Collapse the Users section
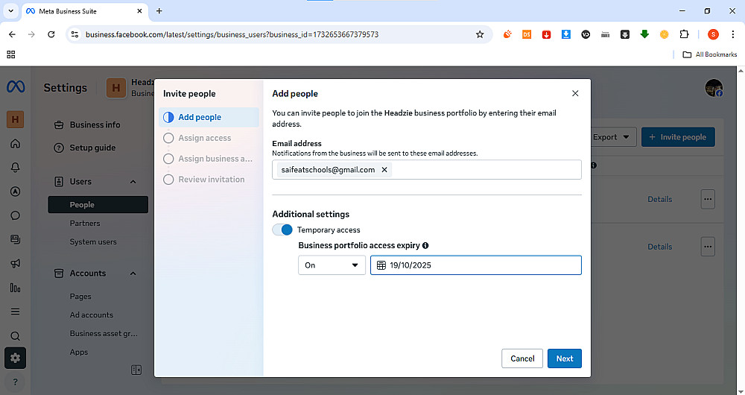Screen dimensions: 745x395 (133, 182)
